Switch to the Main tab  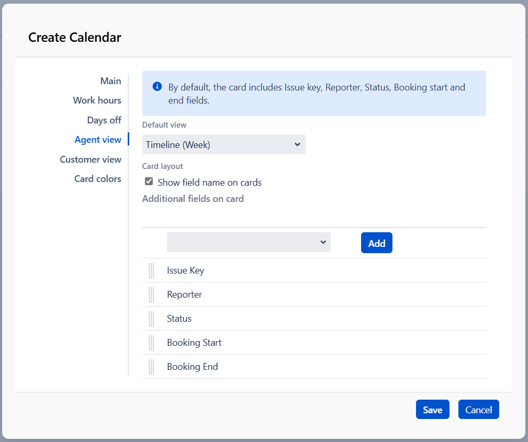[110, 81]
